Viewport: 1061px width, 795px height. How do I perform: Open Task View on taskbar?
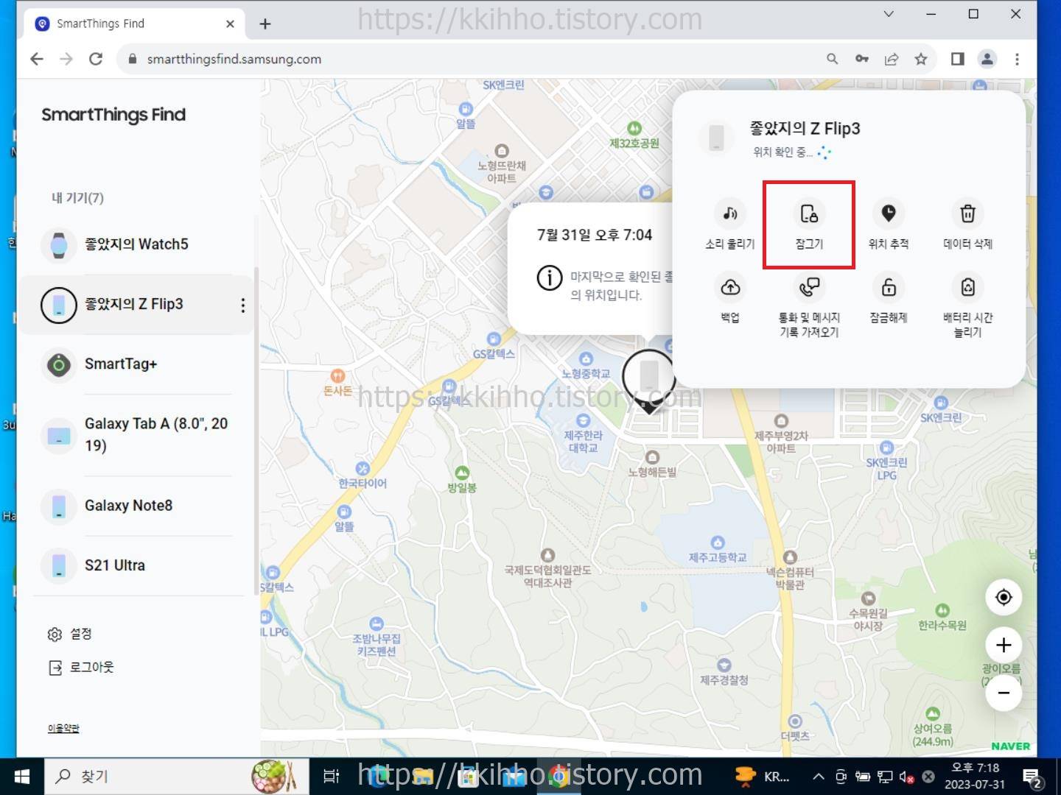tap(332, 776)
